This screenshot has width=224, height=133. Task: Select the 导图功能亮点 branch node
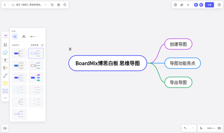(183, 63)
